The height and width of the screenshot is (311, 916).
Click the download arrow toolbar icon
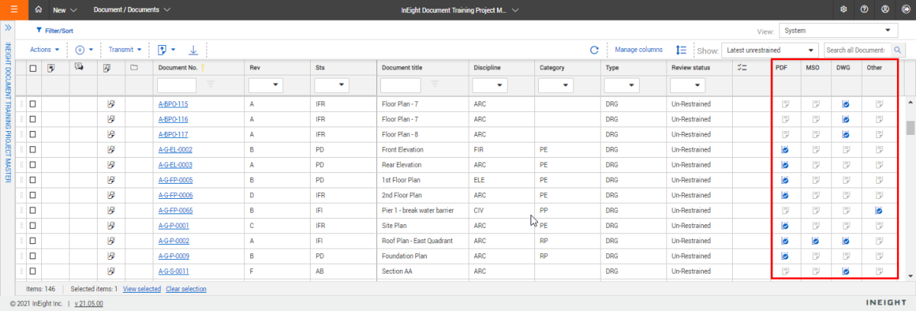coord(193,50)
